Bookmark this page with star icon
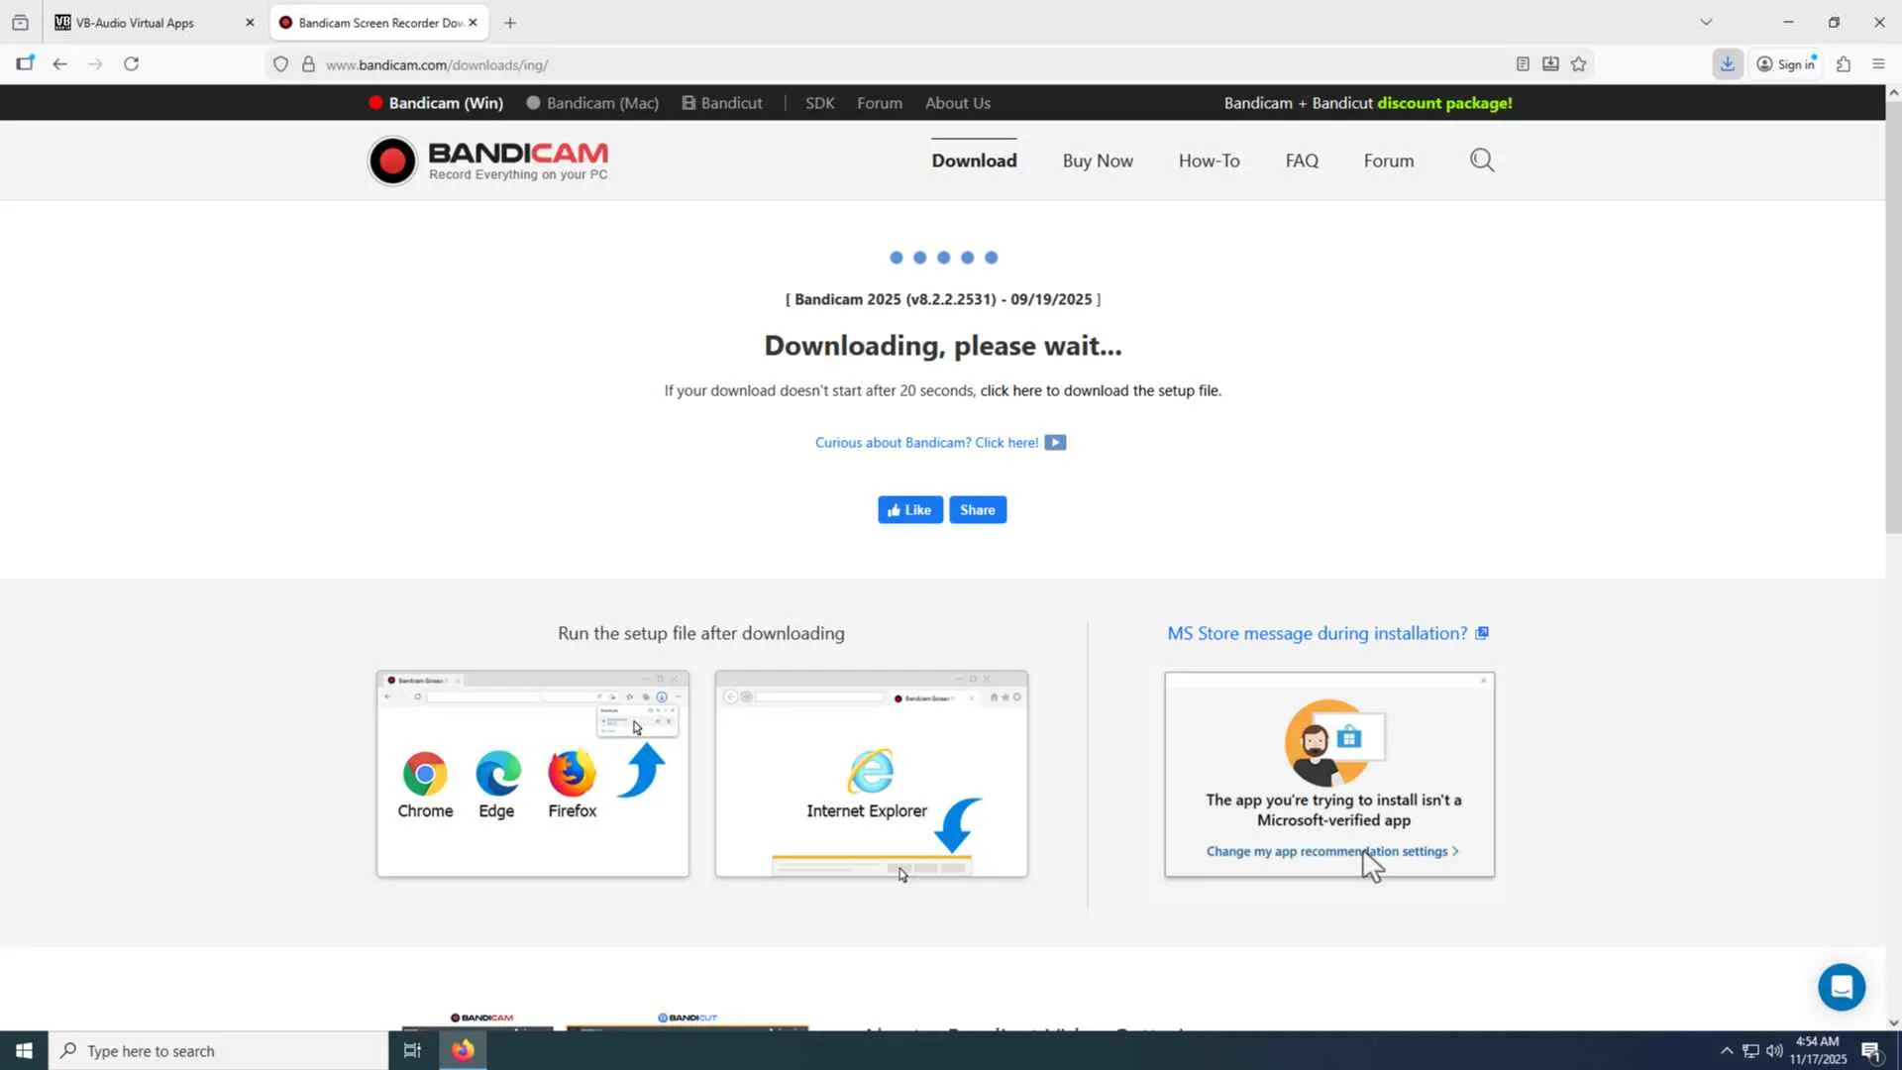Viewport: 1902px width, 1070px height. [x=1578, y=64]
